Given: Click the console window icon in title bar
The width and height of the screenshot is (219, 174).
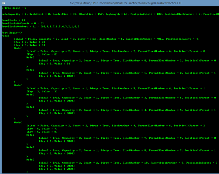Looking at the screenshot, I should click(3, 3).
